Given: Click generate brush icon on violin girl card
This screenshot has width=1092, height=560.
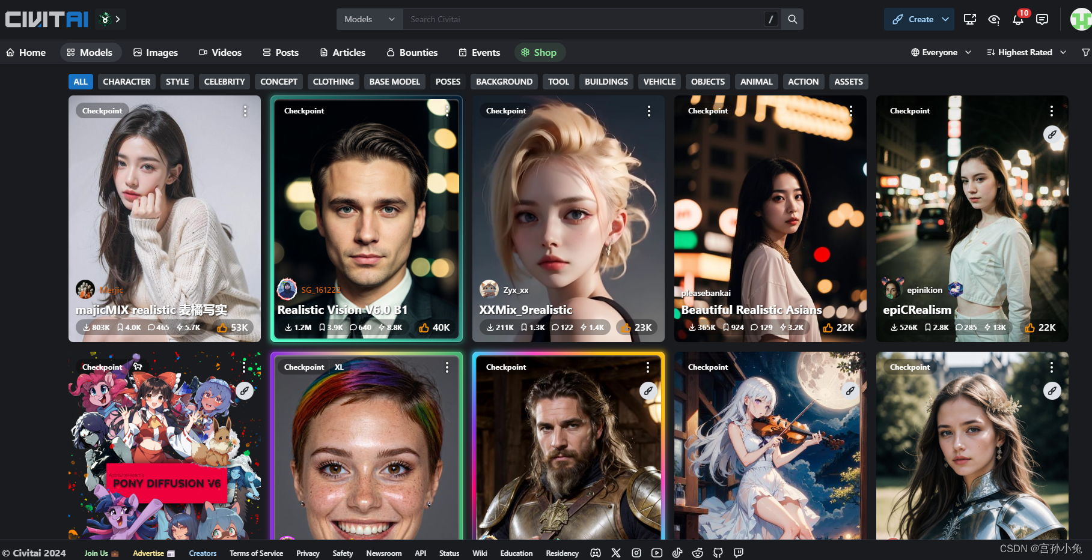Looking at the screenshot, I should [x=850, y=391].
